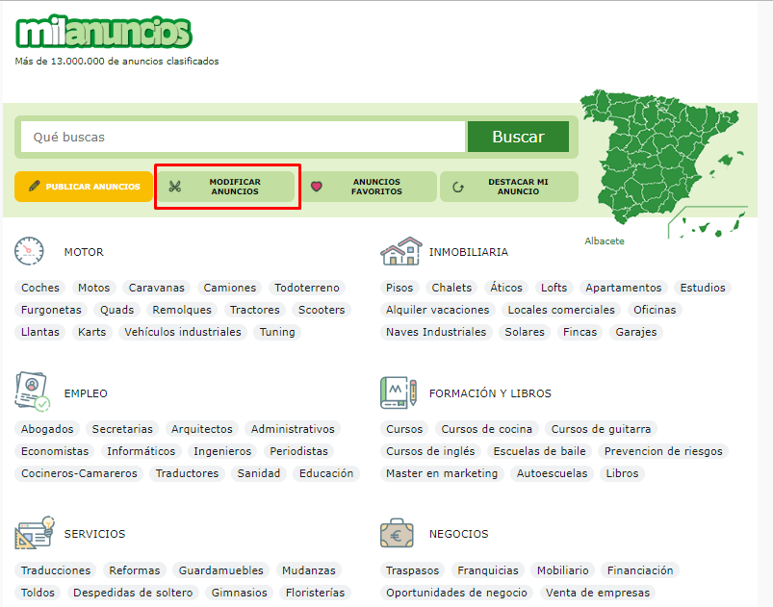Open the INMOBILIARIA category heading
The width and height of the screenshot is (773, 607).
click(x=469, y=252)
